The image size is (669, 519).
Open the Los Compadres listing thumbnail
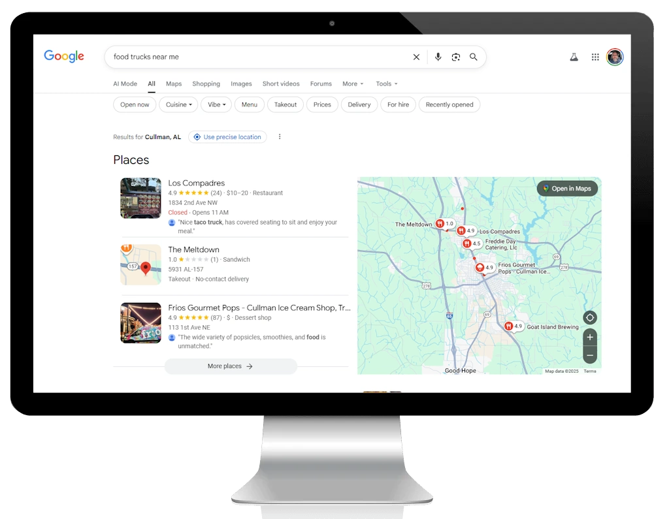tap(140, 198)
